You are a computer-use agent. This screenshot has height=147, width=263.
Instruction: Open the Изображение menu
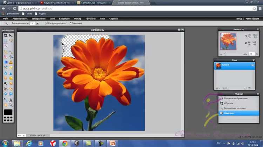tap(39, 19)
